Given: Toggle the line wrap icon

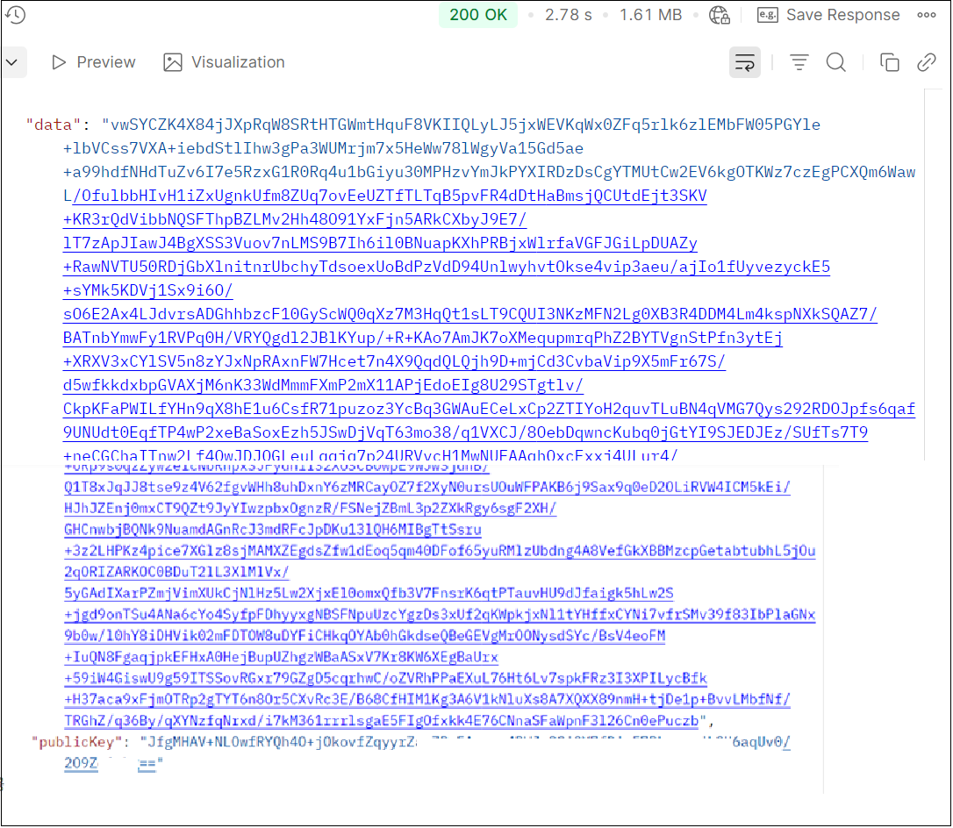Looking at the screenshot, I should pos(744,62).
